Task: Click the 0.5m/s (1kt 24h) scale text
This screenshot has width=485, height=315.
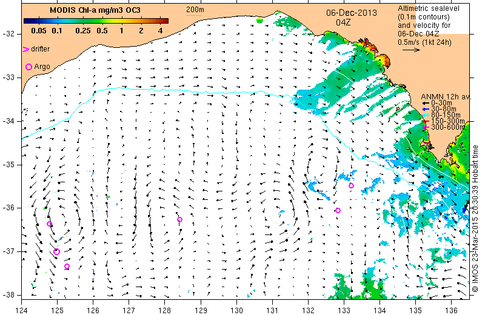Action: pyautogui.click(x=425, y=42)
